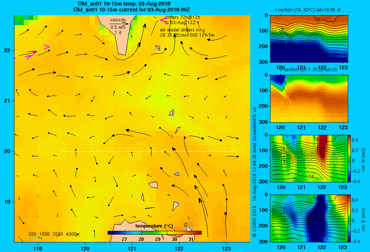The width and height of the screenshot is (370, 252).
Task: Click latitude tick label '21' on the main map
Action: [7, 101]
